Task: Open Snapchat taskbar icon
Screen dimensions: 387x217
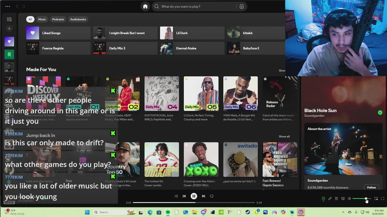Action: click(257, 212)
